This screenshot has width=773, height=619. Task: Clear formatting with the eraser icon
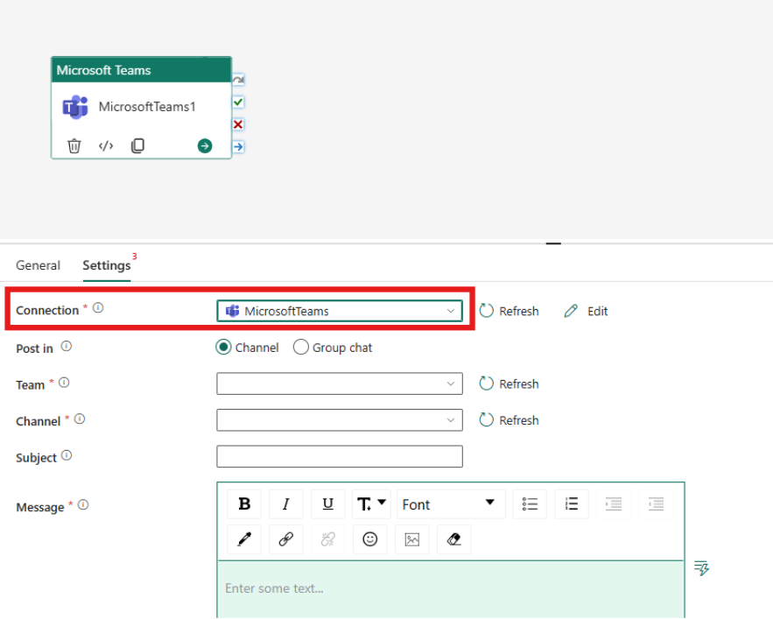453,538
